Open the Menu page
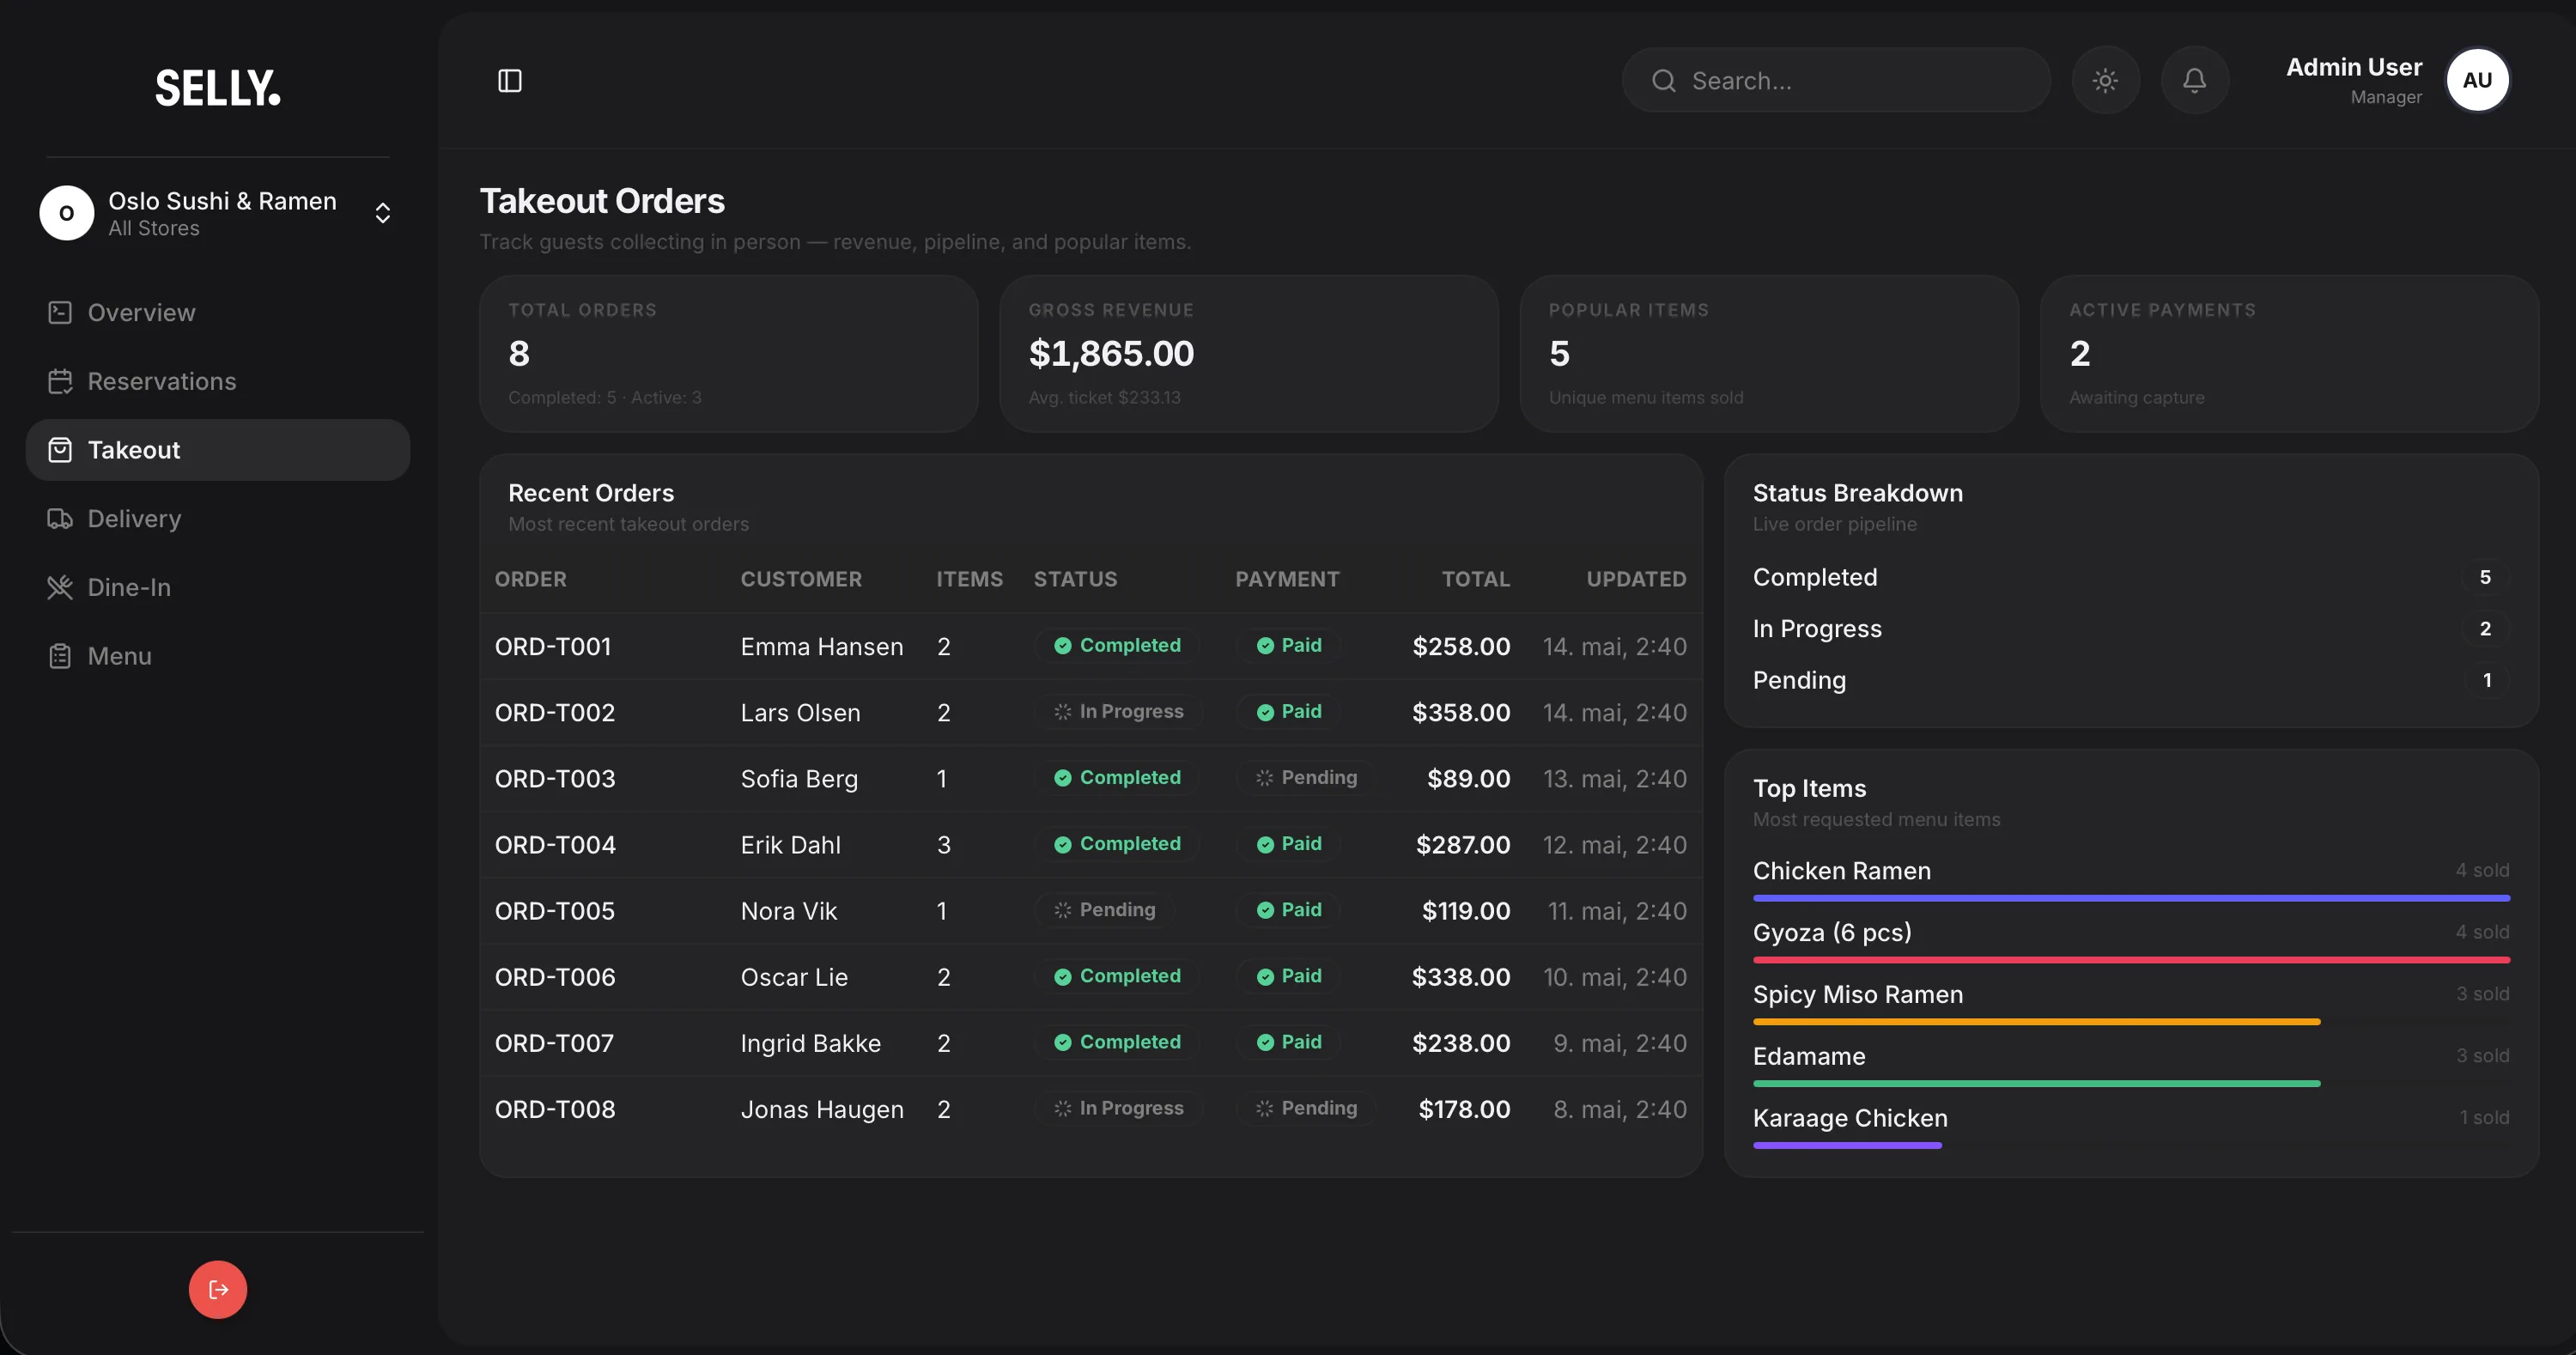 click(218, 656)
